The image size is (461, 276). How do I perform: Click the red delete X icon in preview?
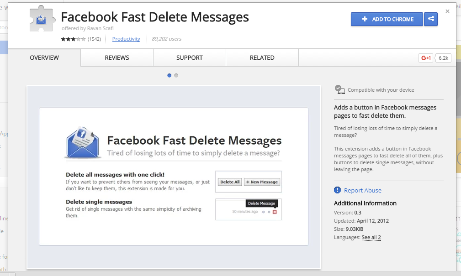pos(275,212)
